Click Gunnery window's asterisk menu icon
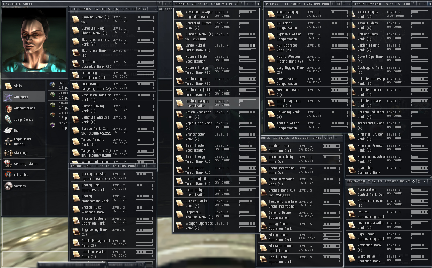This screenshot has height=268, width=432. 242,3
